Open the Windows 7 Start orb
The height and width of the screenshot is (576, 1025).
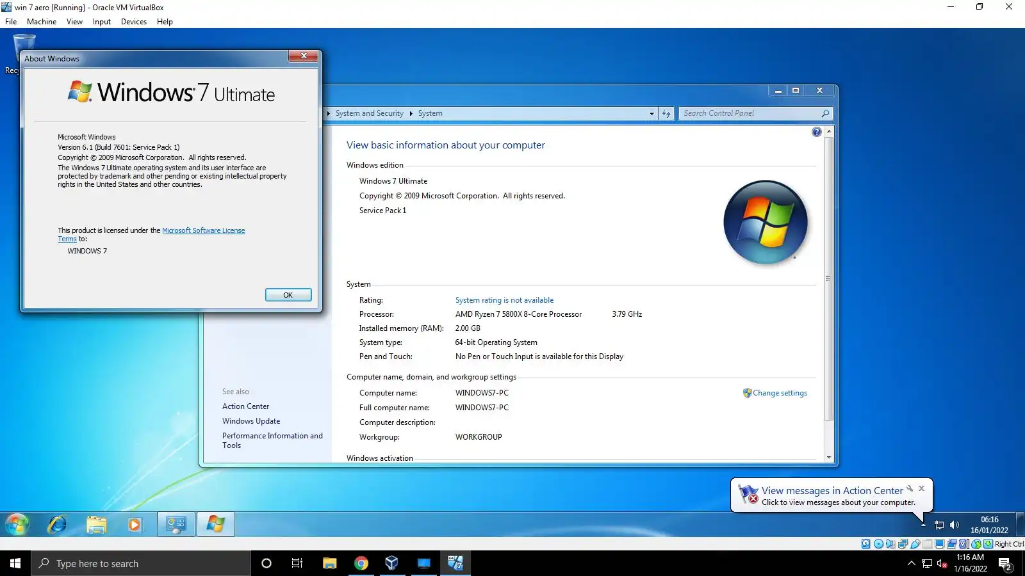coord(17,524)
